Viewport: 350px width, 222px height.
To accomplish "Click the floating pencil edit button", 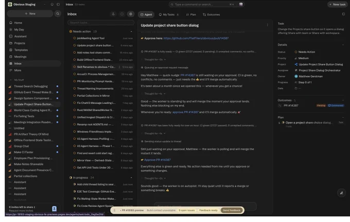I will (x=341, y=193).
